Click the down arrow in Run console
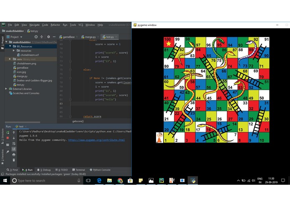This screenshot has height=206, width=290. pyautogui.click(x=14, y=138)
